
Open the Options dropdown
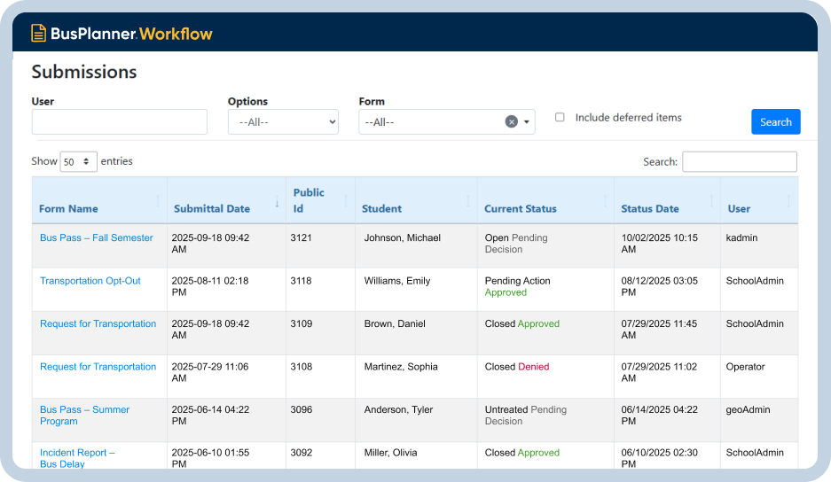point(283,122)
